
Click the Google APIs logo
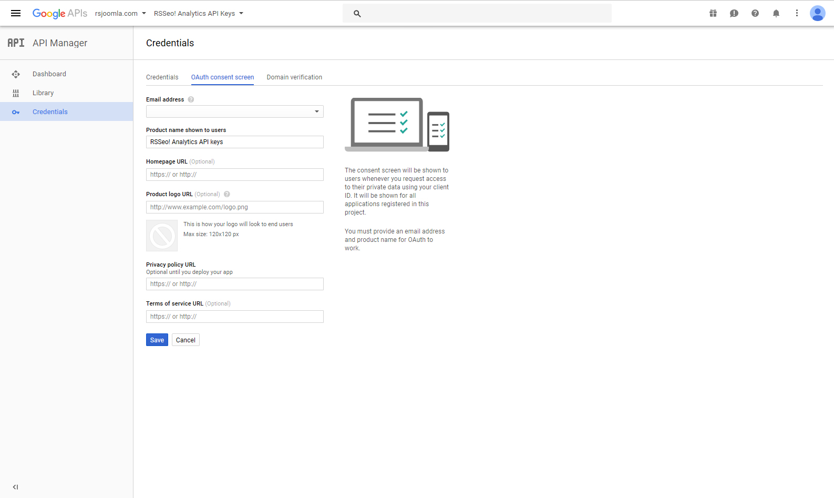[x=59, y=13]
